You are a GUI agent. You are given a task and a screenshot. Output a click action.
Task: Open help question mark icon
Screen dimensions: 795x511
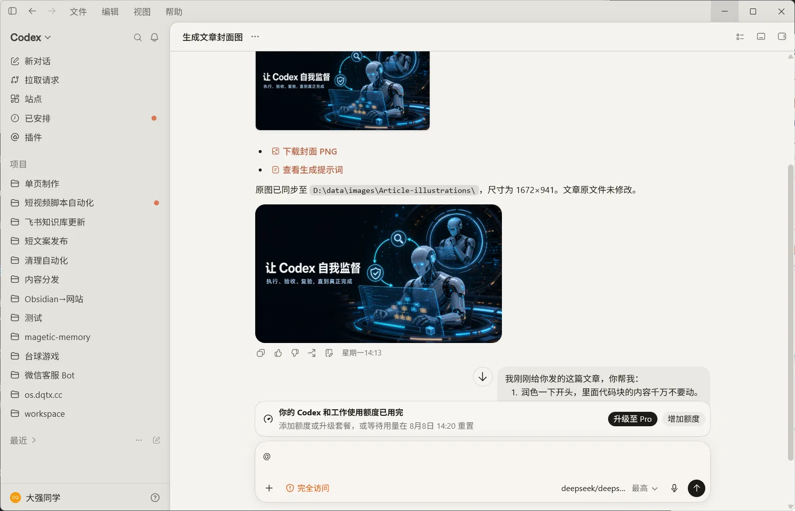tap(155, 498)
